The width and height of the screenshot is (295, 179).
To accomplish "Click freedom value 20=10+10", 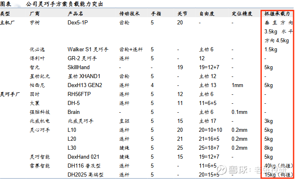I will coord(210,130).
